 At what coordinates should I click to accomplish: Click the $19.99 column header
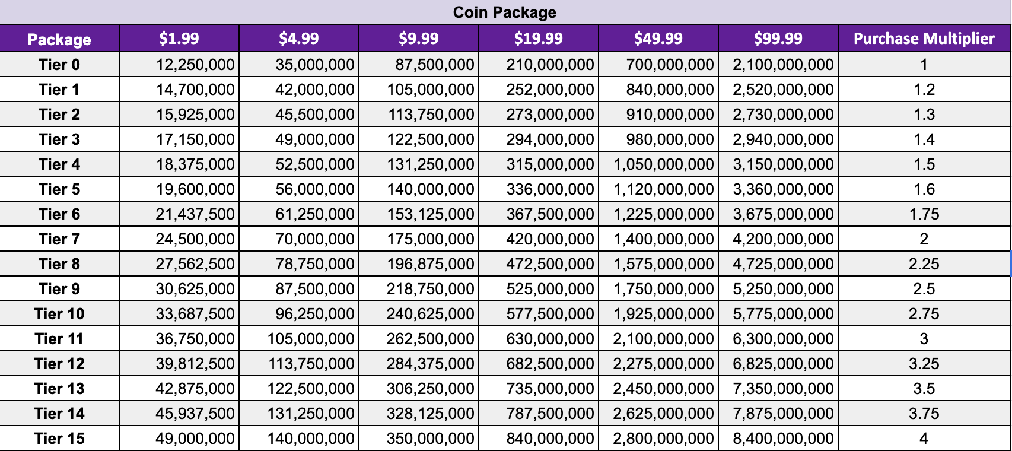coord(539,39)
